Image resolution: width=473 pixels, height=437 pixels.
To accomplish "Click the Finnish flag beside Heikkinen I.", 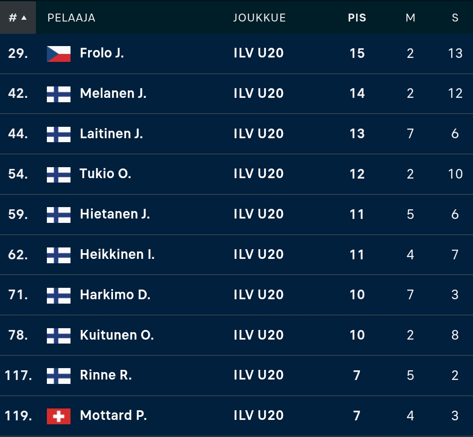I will 59,254.
